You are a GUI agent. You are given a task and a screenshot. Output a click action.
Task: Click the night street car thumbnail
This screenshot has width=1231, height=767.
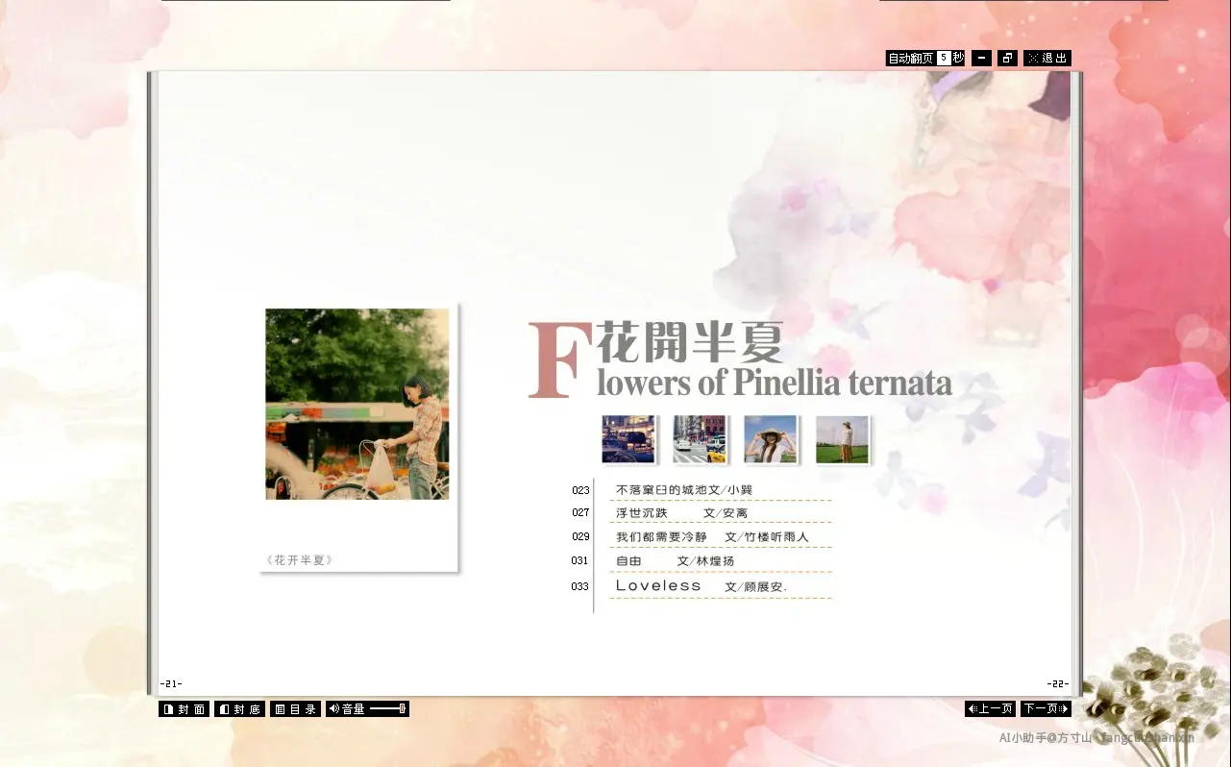coord(628,439)
